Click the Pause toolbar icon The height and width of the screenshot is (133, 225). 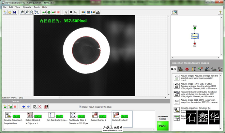pyautogui.click(x=71, y=12)
